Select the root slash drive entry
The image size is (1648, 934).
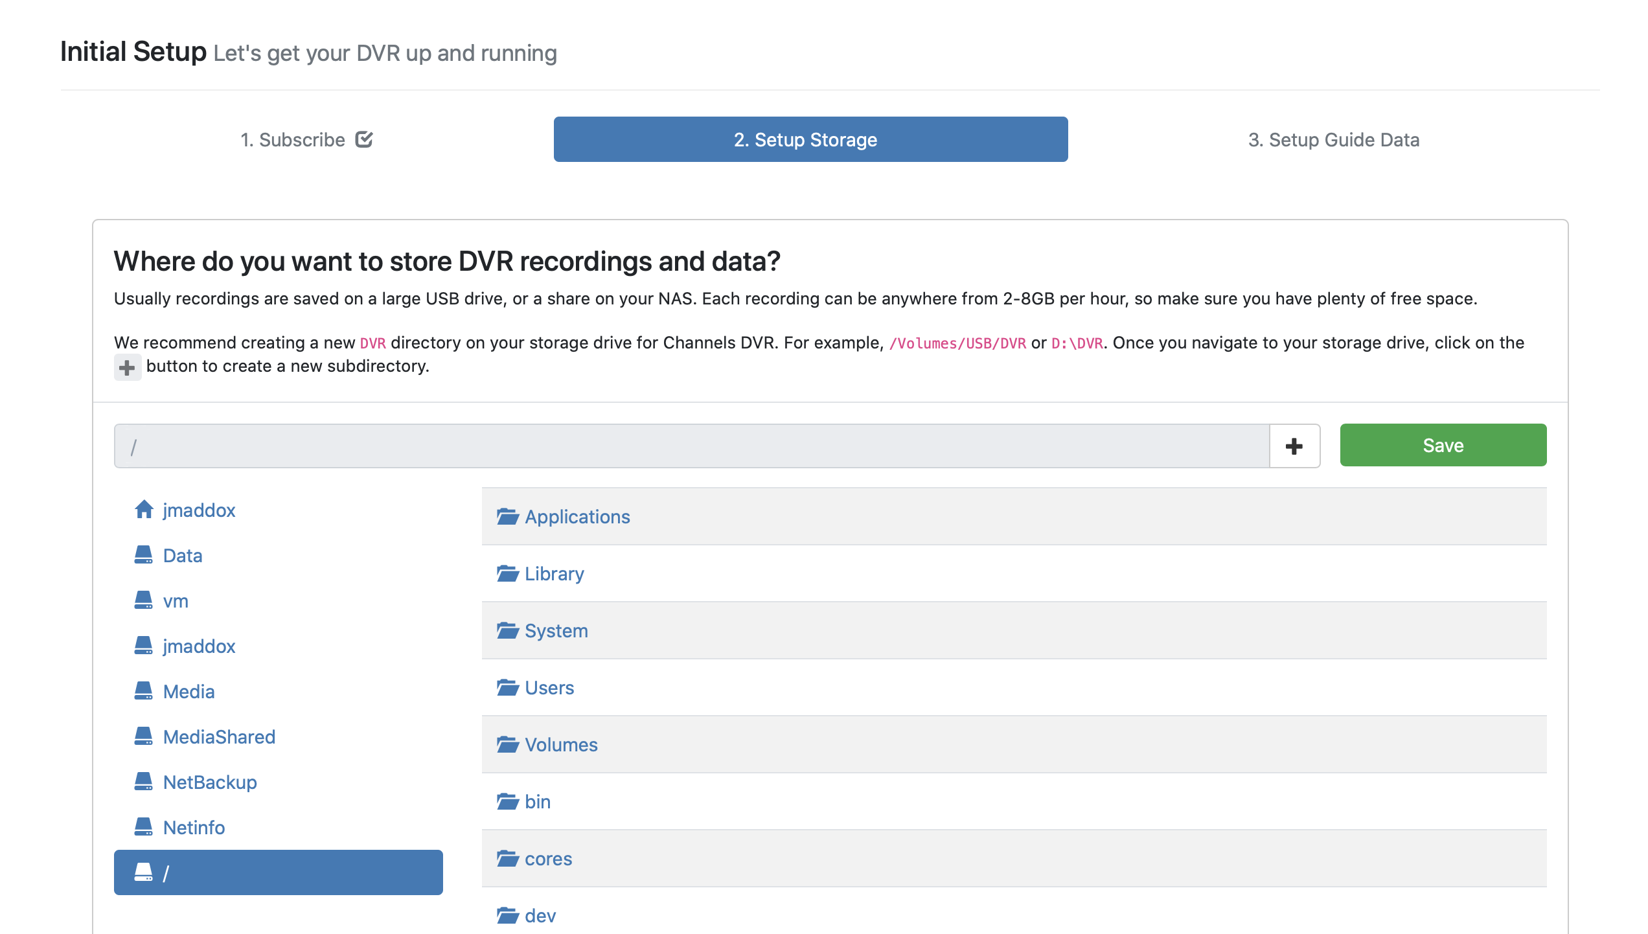tap(278, 872)
